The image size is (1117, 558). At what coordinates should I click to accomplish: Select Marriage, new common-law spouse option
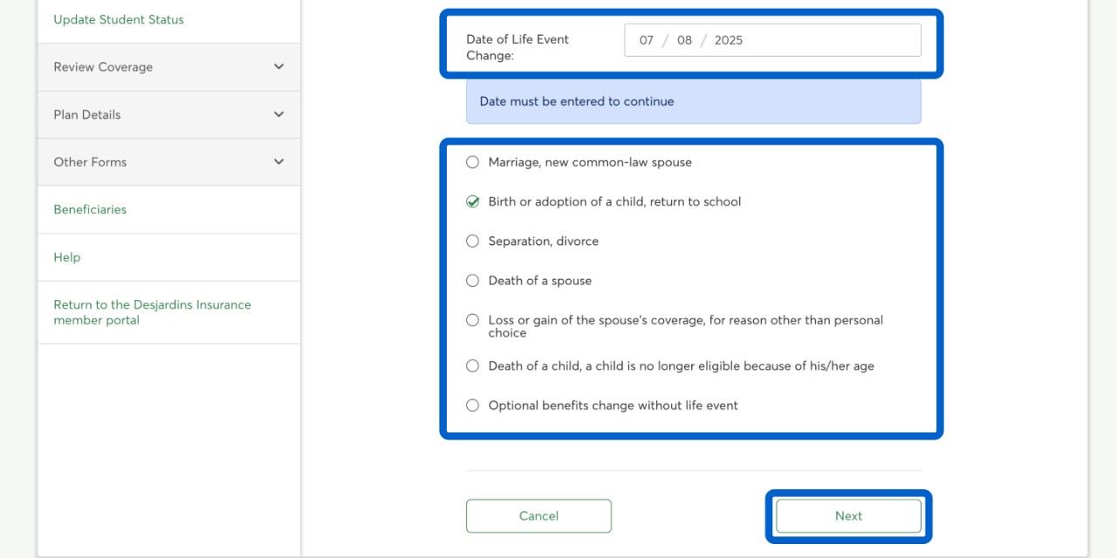point(472,162)
